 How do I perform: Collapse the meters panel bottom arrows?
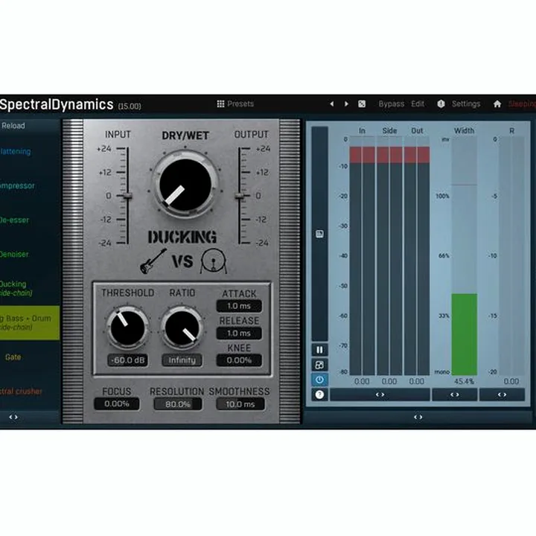tap(418, 417)
